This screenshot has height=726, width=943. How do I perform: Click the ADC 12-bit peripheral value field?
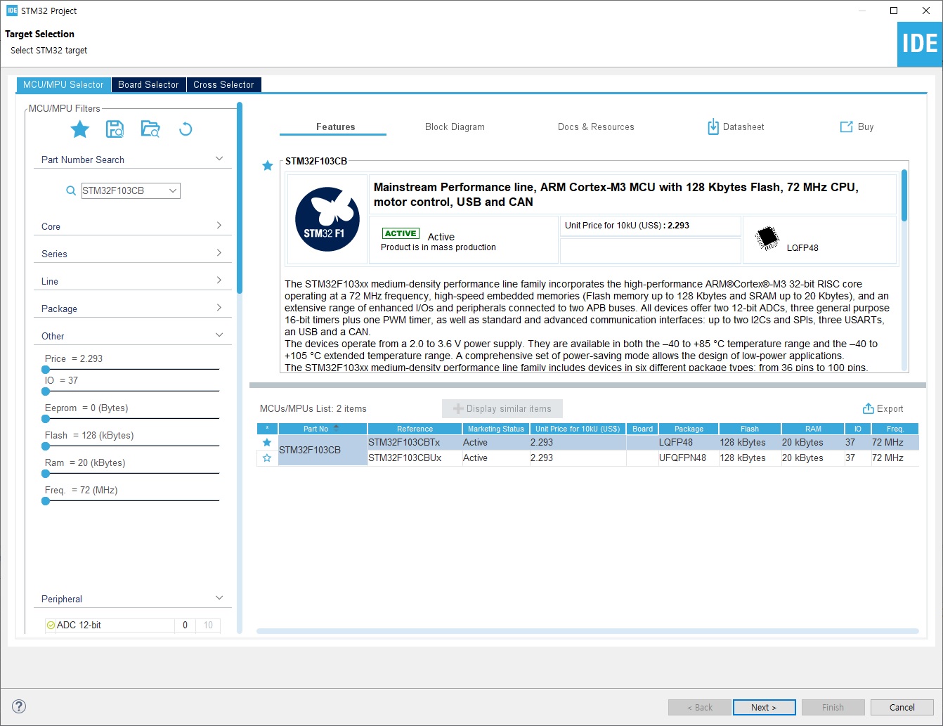coord(185,625)
